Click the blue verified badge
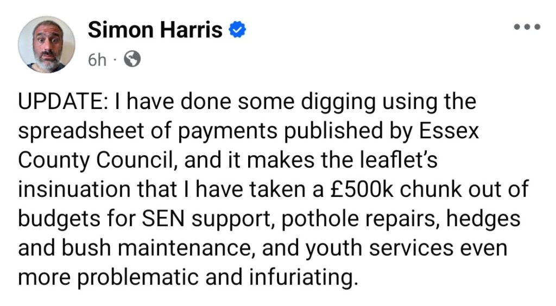This screenshot has height=306, width=556. pyautogui.click(x=237, y=30)
